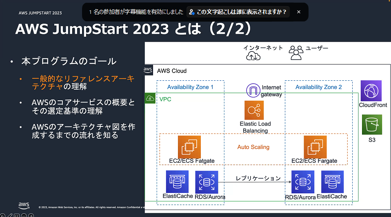Click the 'AWS JUMPSTART 2023' header text
The height and width of the screenshot is (217, 391).
pos(40,13)
